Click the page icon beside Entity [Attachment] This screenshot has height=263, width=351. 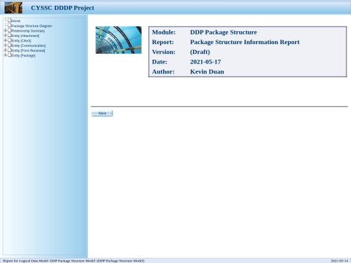[10, 35]
